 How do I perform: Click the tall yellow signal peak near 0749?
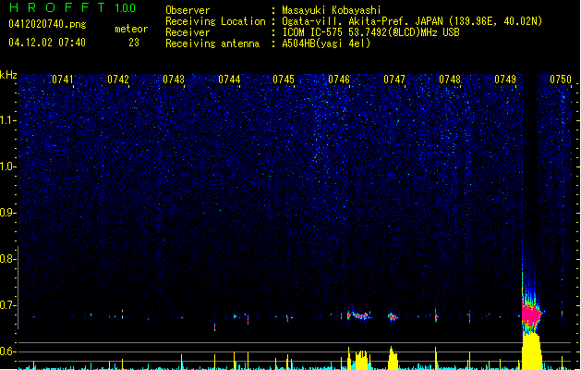pyautogui.click(x=532, y=351)
